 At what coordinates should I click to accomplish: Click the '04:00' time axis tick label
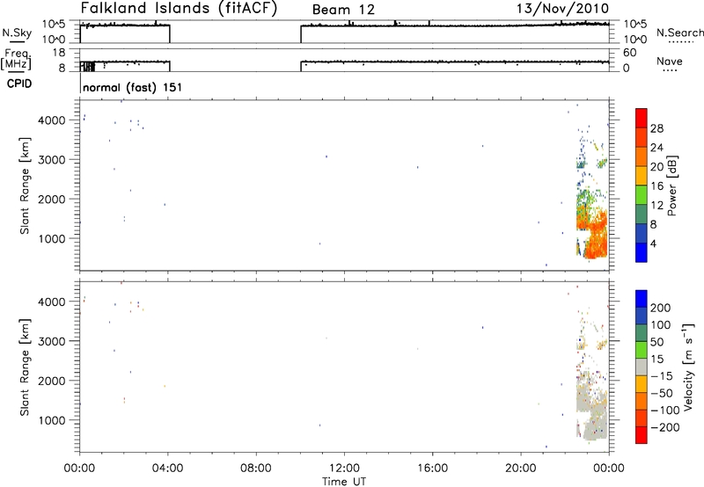[x=167, y=469]
